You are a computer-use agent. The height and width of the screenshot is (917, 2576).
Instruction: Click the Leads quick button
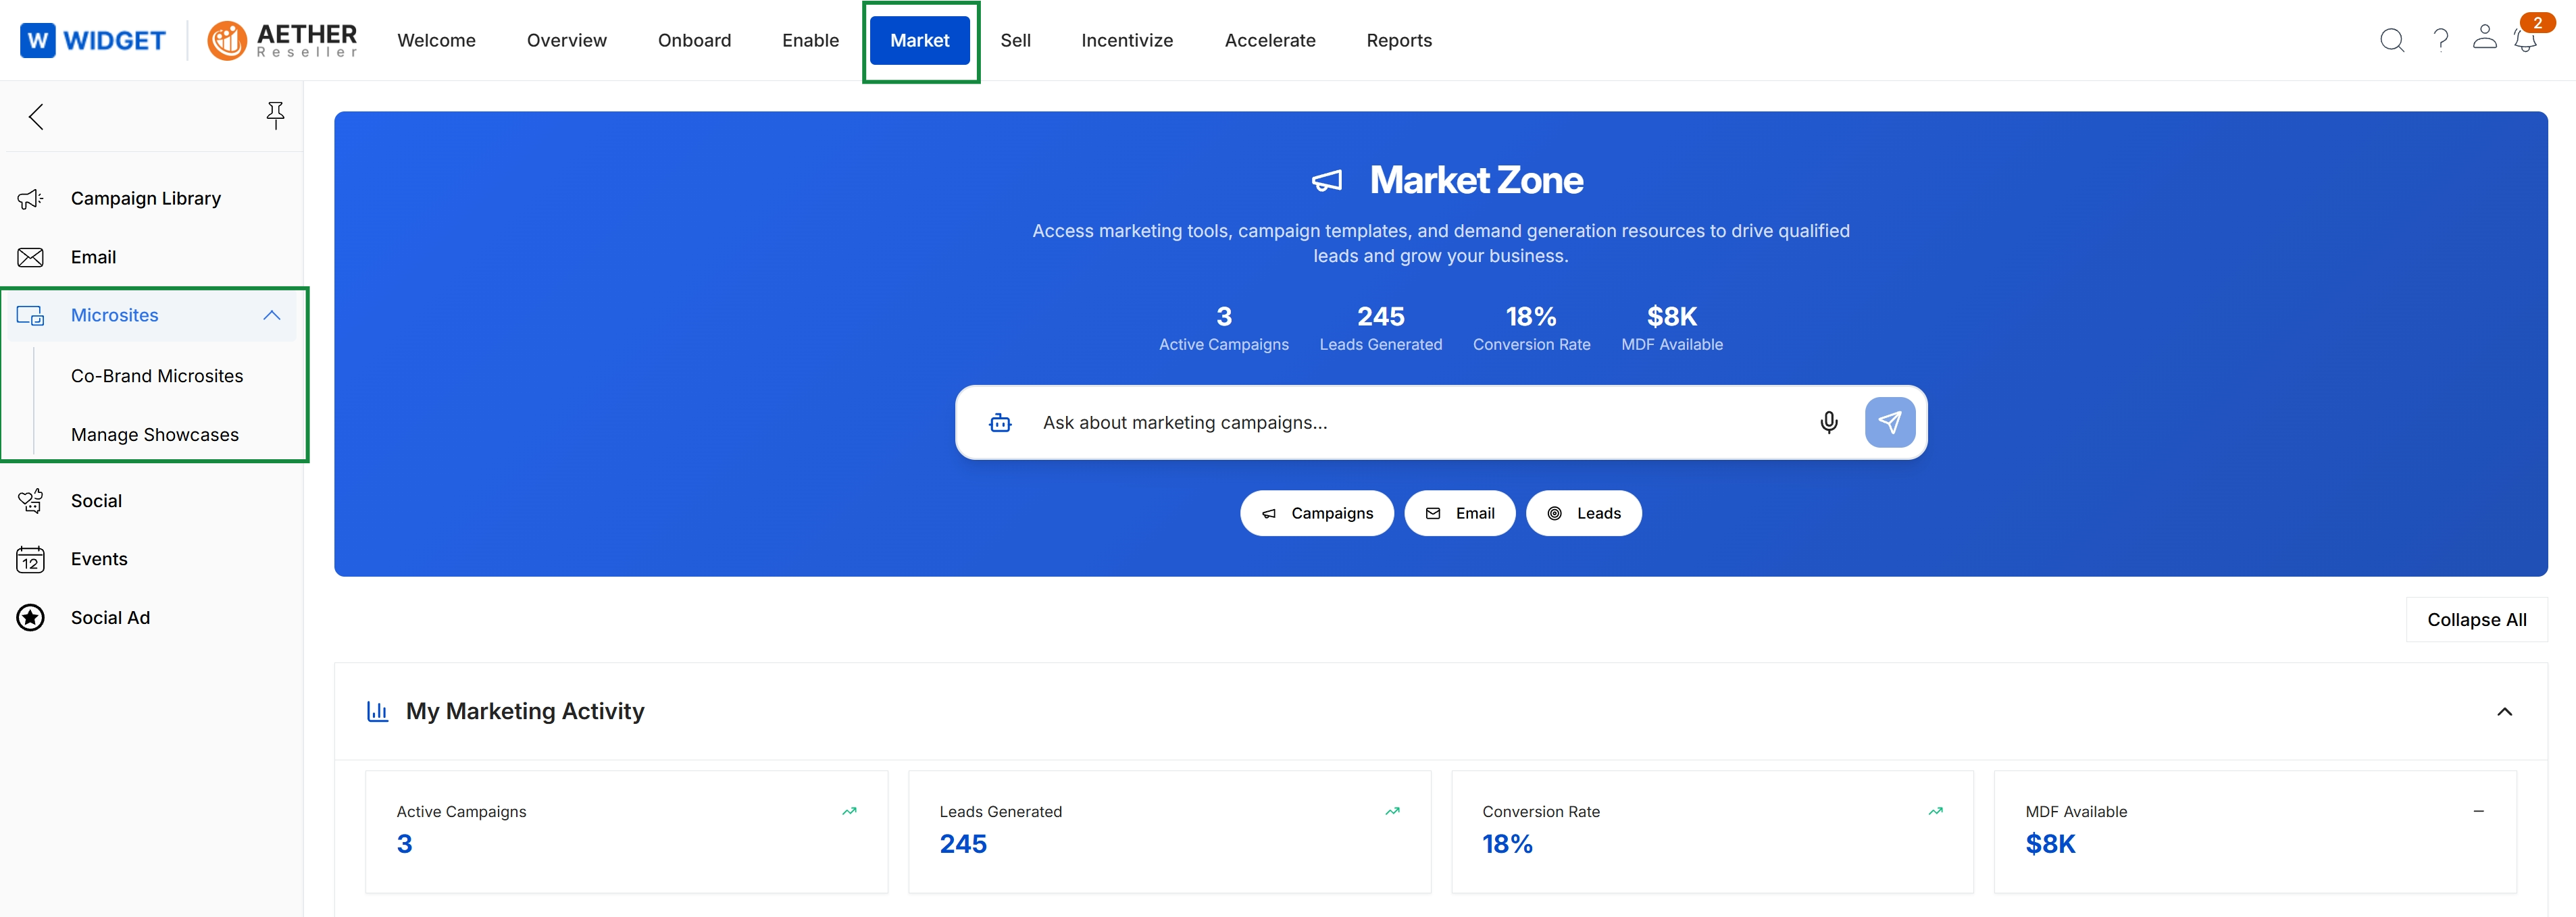(1583, 513)
